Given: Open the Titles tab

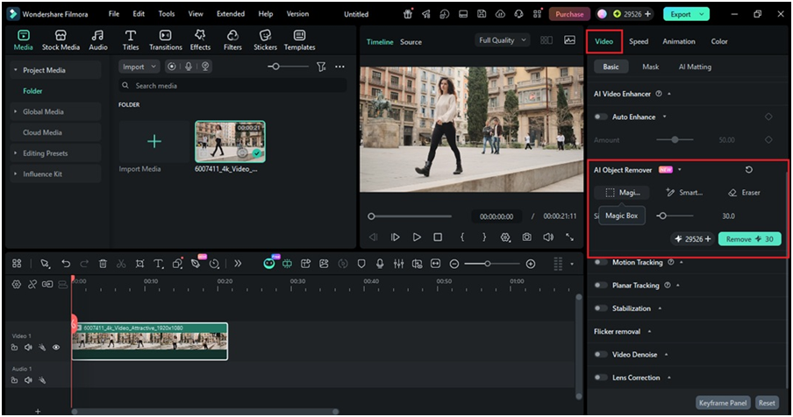Looking at the screenshot, I should pyautogui.click(x=131, y=40).
